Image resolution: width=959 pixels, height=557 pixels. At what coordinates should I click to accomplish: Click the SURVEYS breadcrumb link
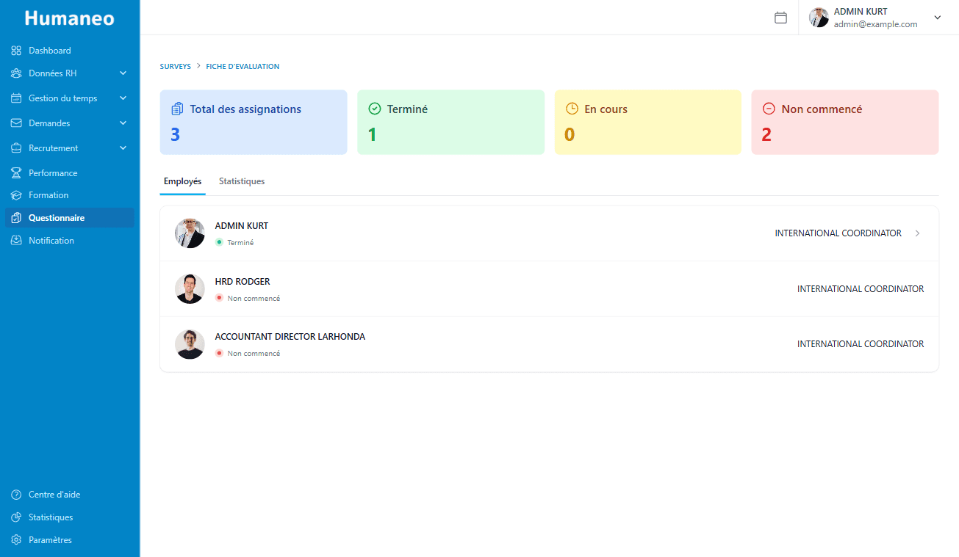[x=175, y=67]
